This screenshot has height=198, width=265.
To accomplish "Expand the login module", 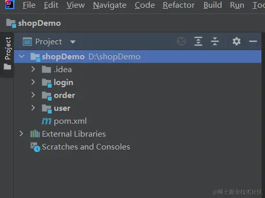I will (33, 82).
